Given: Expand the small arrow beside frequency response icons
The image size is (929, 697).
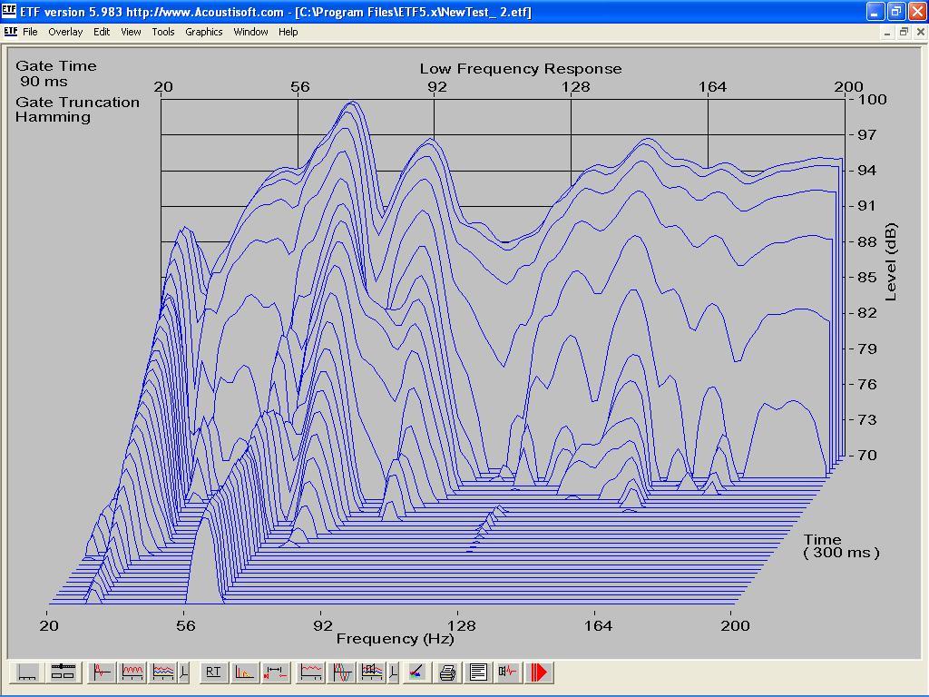Looking at the screenshot, I should pos(185,672).
